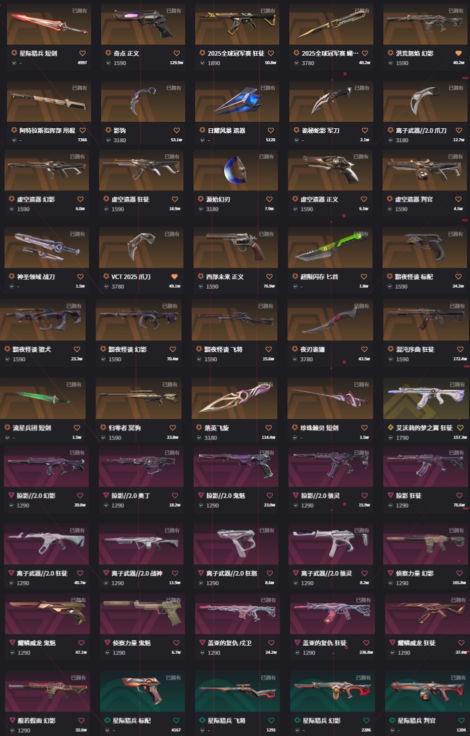Viewport: 470px width, 736px height.
Task: Select the 盖亚的复仇 狂徒 rifle image
Action: (x=332, y=614)
